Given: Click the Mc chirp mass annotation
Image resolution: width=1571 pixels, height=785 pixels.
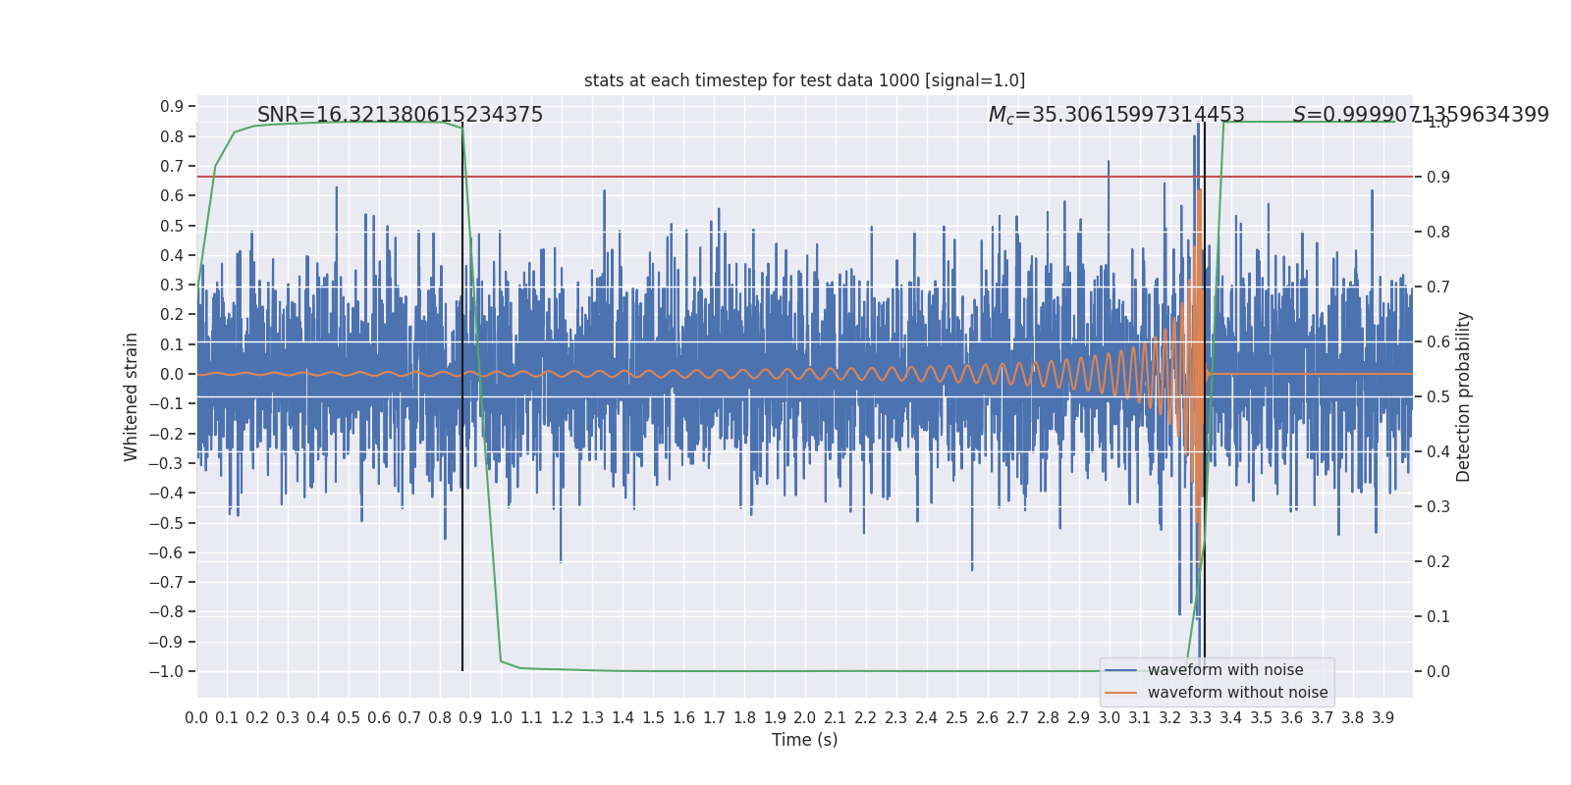Looking at the screenshot, I should click(1115, 115).
